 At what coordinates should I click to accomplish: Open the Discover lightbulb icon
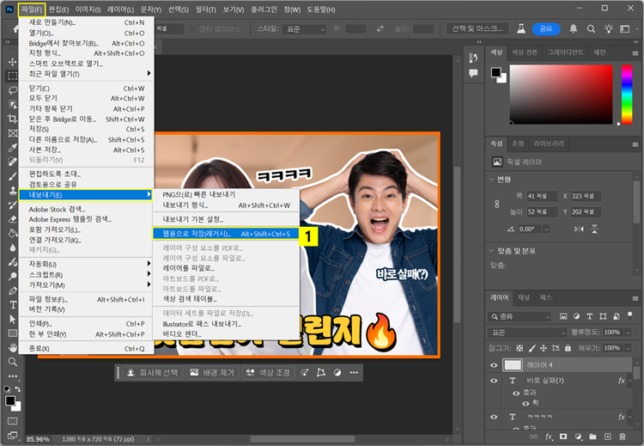[611, 29]
